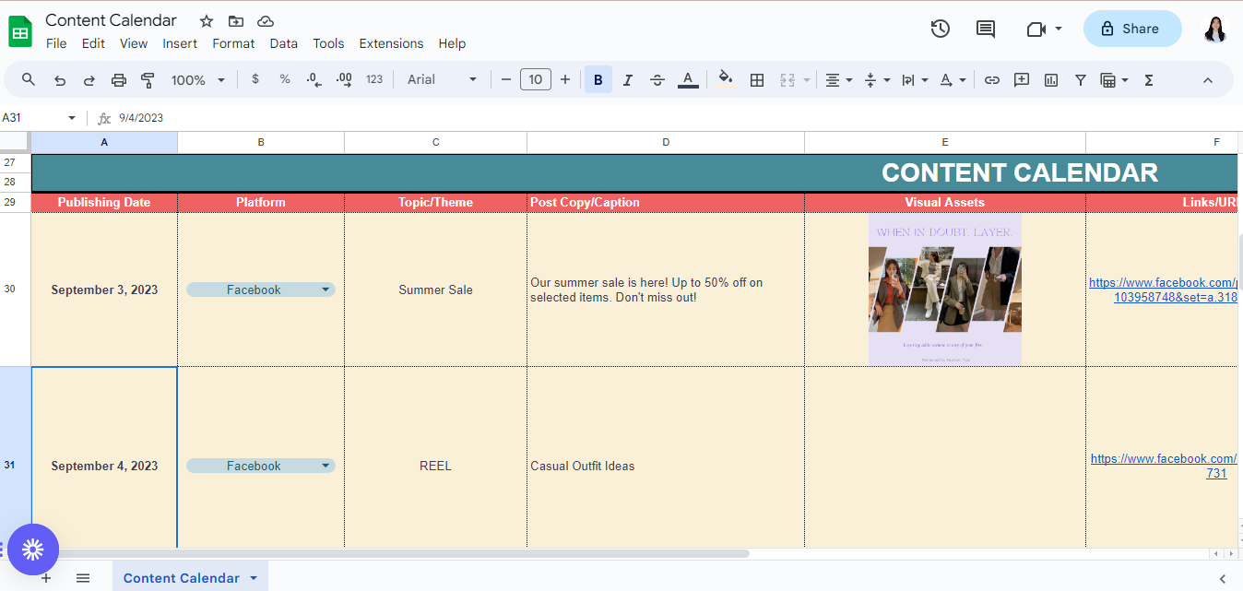This screenshot has width=1243, height=591.
Task: Click the Share button
Action: (x=1132, y=29)
